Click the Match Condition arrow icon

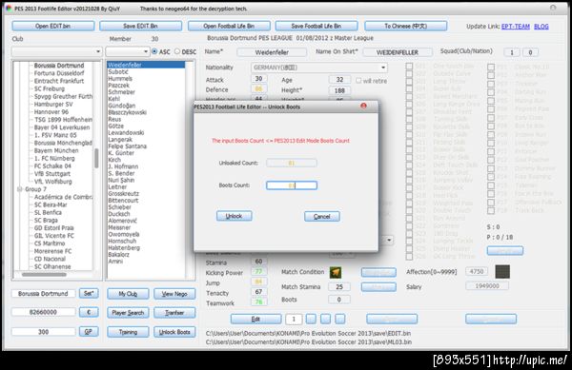pyautogui.click(x=336, y=272)
